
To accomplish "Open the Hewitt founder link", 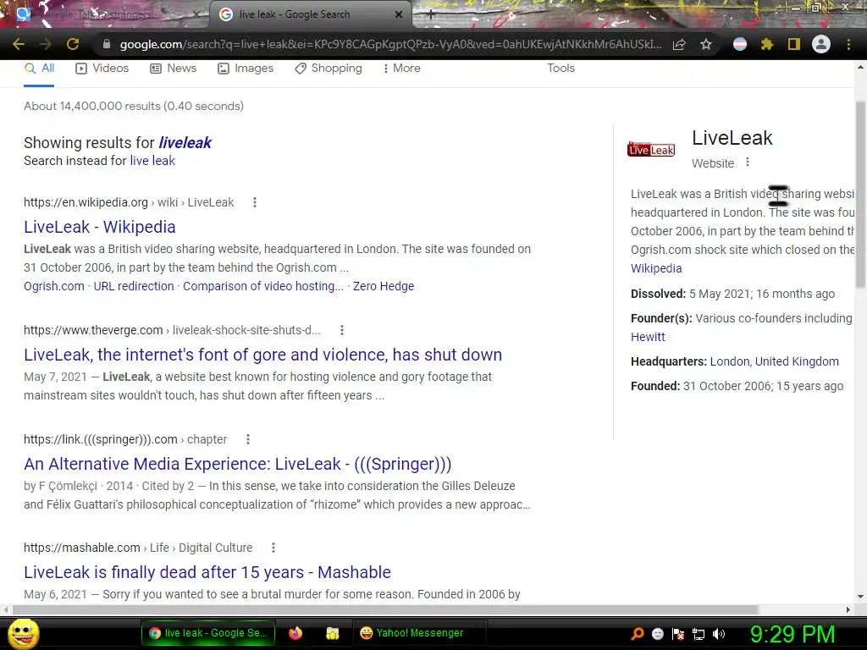I will click(648, 337).
